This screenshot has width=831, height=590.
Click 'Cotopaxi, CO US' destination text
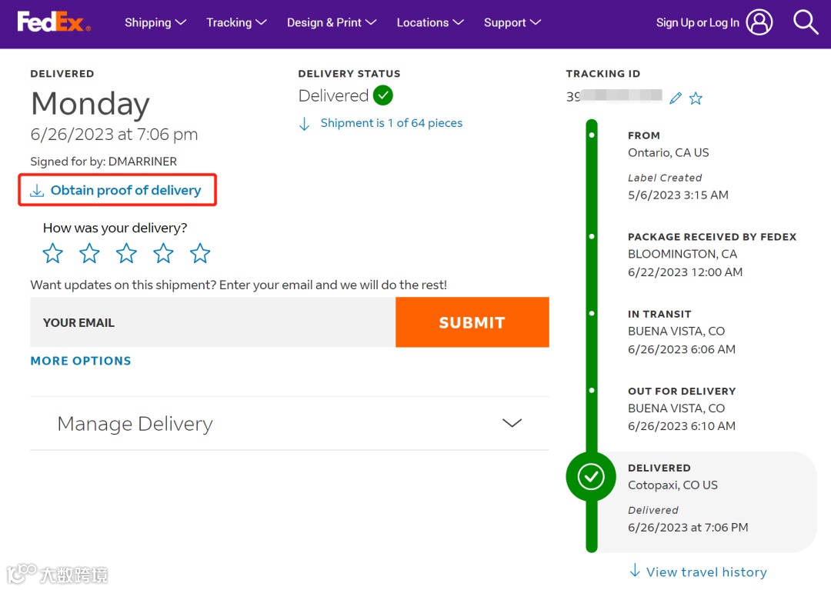(672, 485)
